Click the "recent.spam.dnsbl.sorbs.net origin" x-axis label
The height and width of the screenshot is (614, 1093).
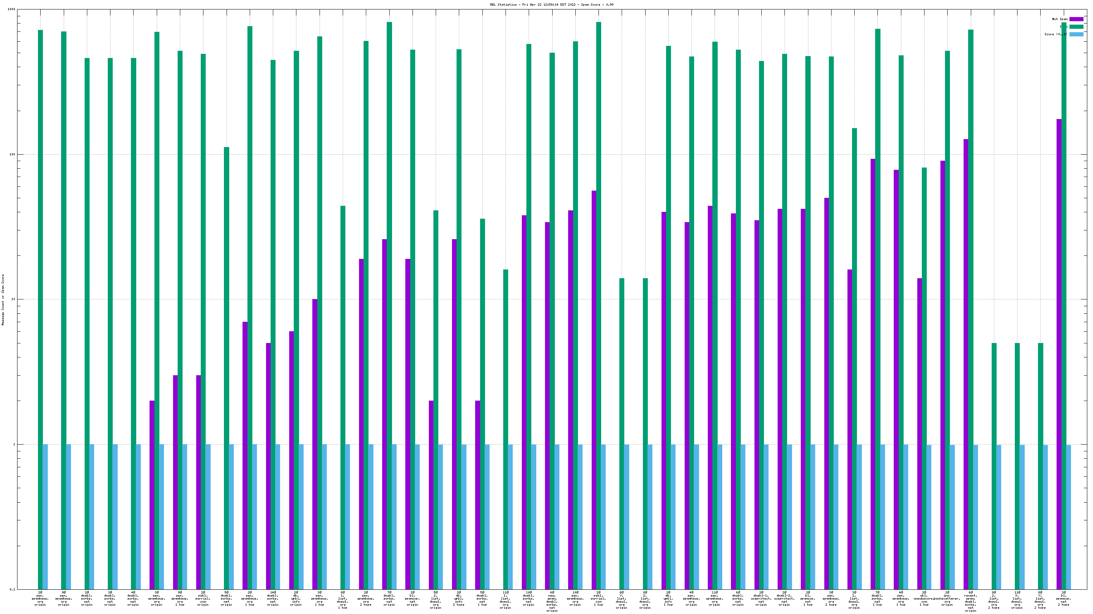point(970,601)
